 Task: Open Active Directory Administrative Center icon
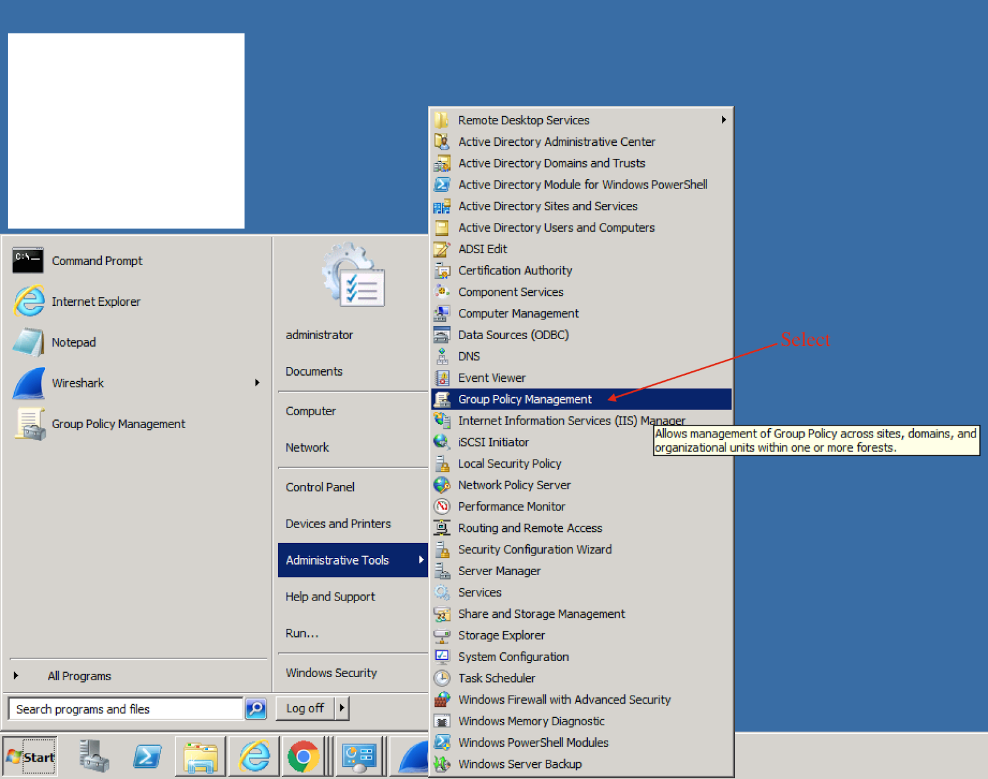[442, 141]
